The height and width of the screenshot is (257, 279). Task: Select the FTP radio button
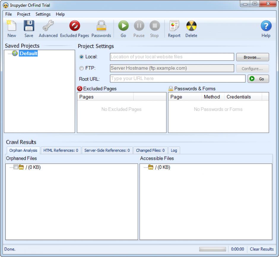coord(81,68)
